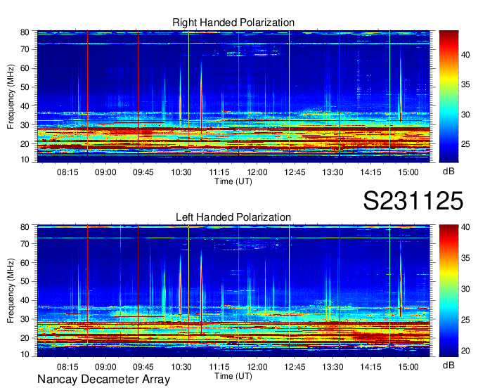Click the 40 value on right-handed color bar
The image size is (478, 388).
click(x=465, y=55)
